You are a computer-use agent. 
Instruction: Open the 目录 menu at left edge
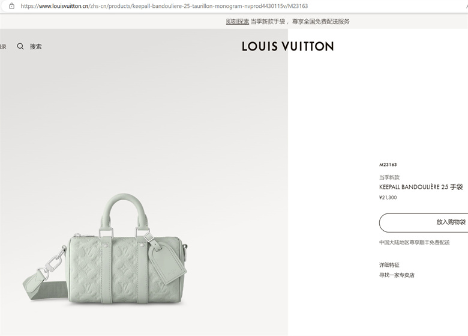click(3, 47)
